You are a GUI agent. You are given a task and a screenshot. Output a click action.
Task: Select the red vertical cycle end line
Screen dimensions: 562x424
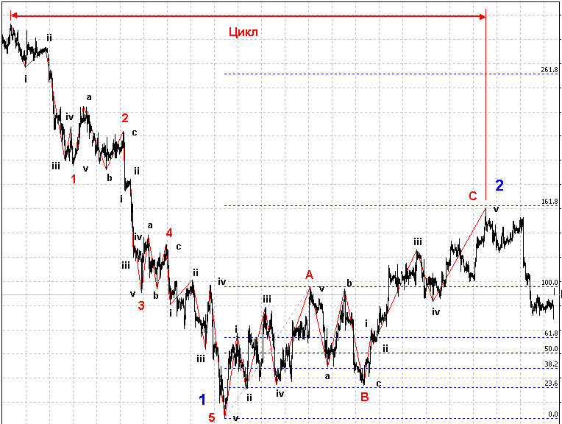point(485,110)
